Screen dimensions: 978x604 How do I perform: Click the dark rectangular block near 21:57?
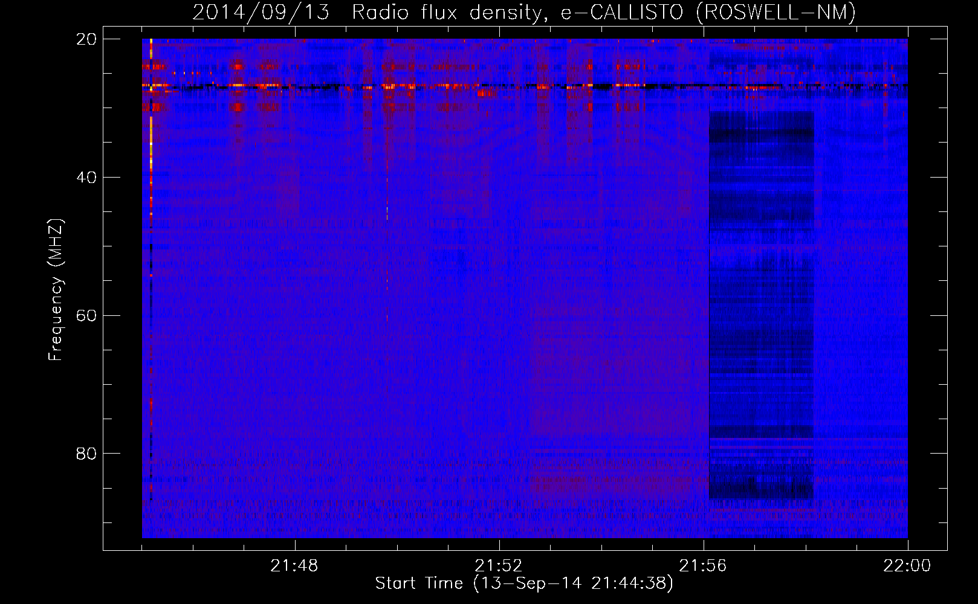pyautogui.click(x=761, y=305)
